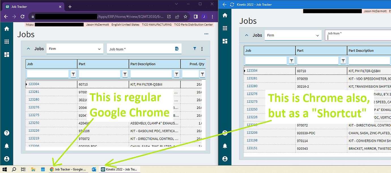Click the user account icon in the sidebar
This screenshot has height=173, width=391.
pos(7,159)
